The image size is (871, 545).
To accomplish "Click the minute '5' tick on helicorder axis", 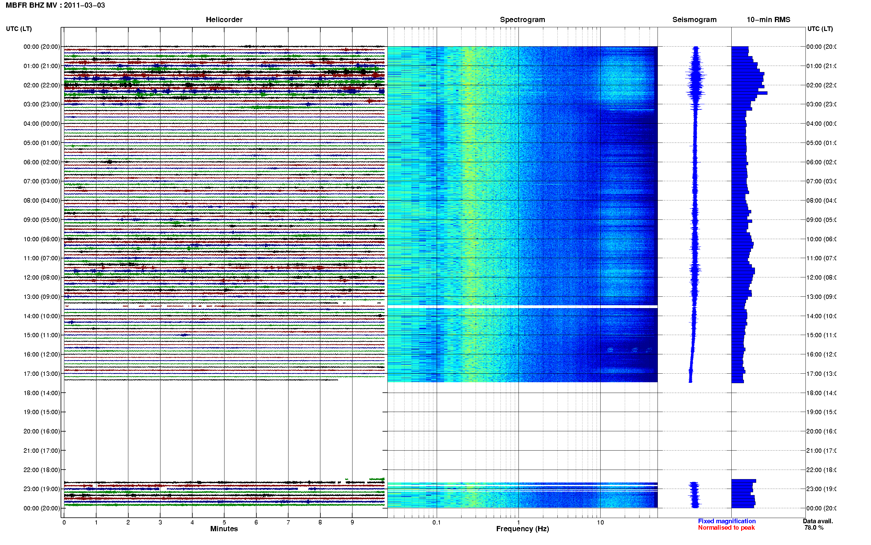I will click(x=224, y=522).
